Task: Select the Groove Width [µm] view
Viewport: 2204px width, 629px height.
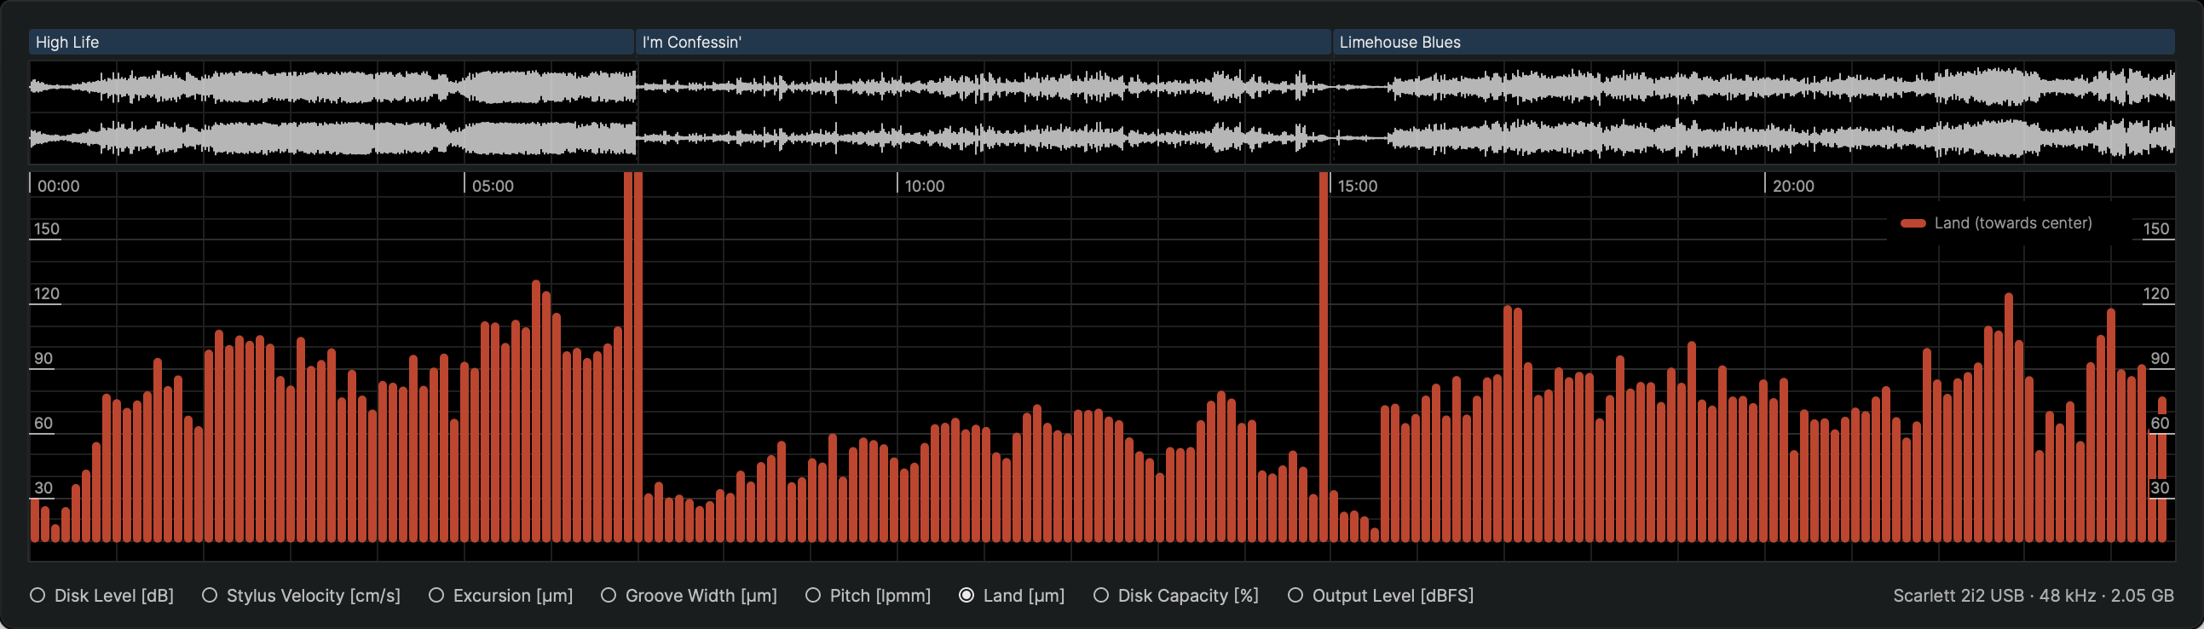Action: pos(609,596)
